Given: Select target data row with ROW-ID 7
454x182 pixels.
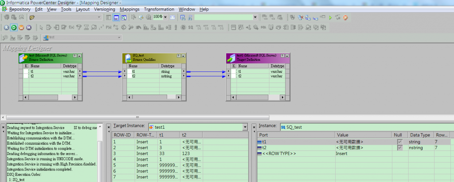Looking at the screenshot, I should click(180, 177).
